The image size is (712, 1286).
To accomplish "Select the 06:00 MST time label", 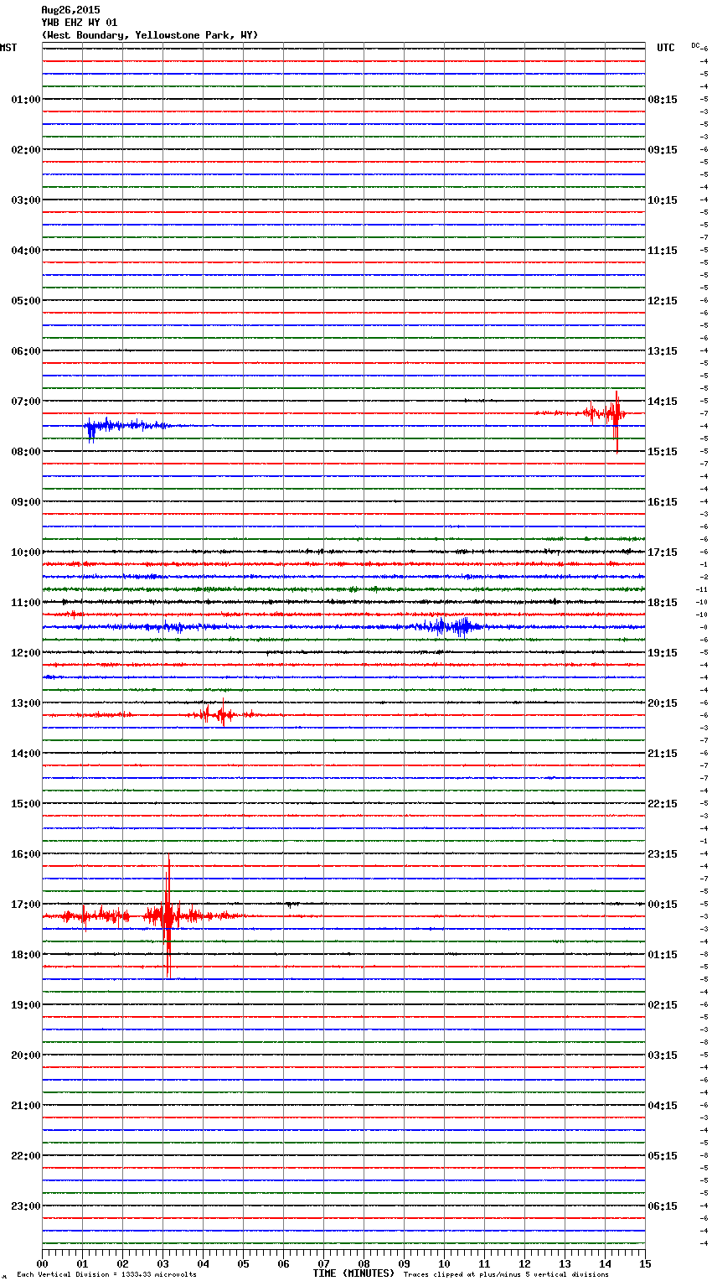I will point(25,351).
